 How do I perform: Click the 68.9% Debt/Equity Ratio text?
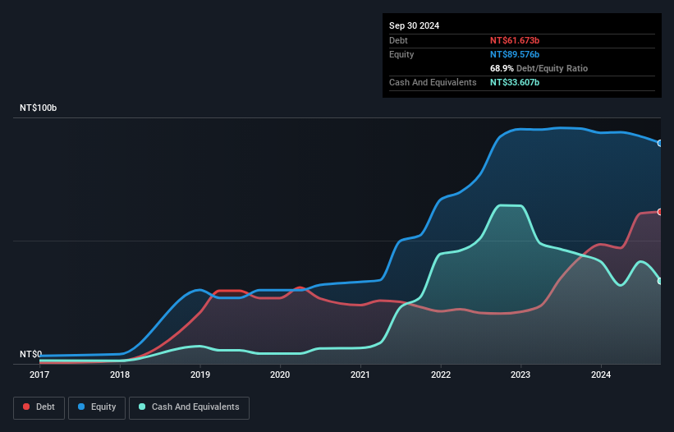tap(539, 68)
